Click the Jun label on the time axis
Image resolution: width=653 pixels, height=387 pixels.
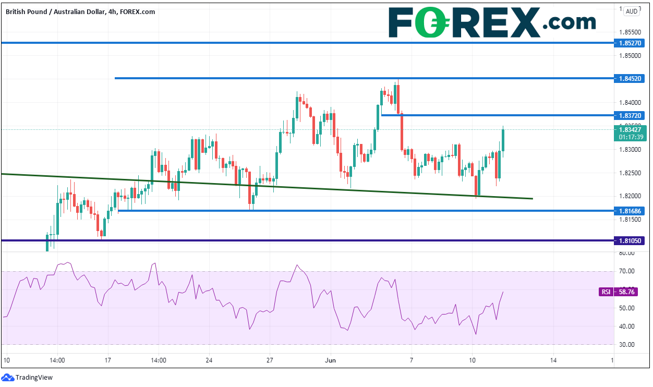tap(330, 360)
